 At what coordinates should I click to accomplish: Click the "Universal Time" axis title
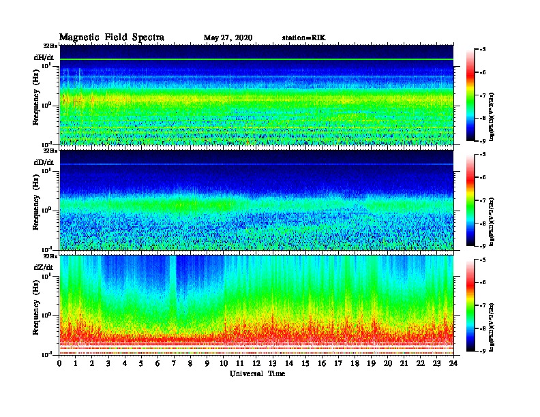[257, 373]
